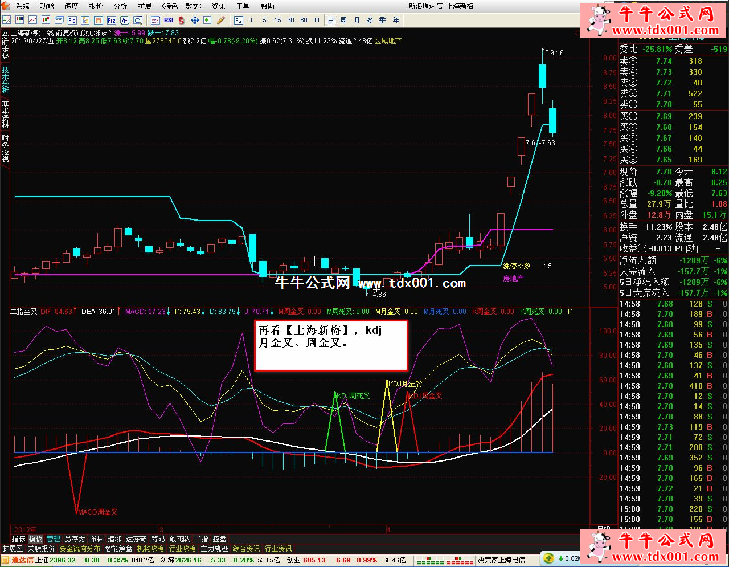Click the red up arrow after DIF value
This screenshot has width=729, height=567.
(76, 312)
